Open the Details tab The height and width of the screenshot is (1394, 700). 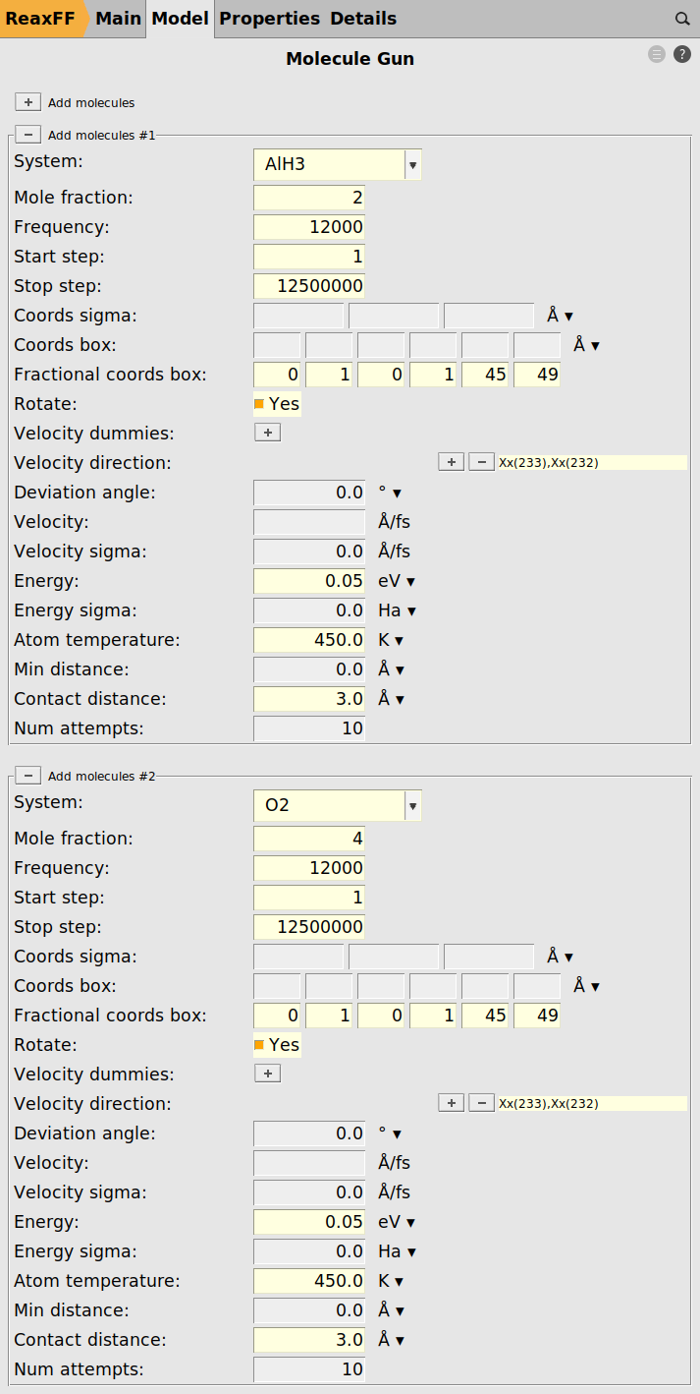(363, 19)
